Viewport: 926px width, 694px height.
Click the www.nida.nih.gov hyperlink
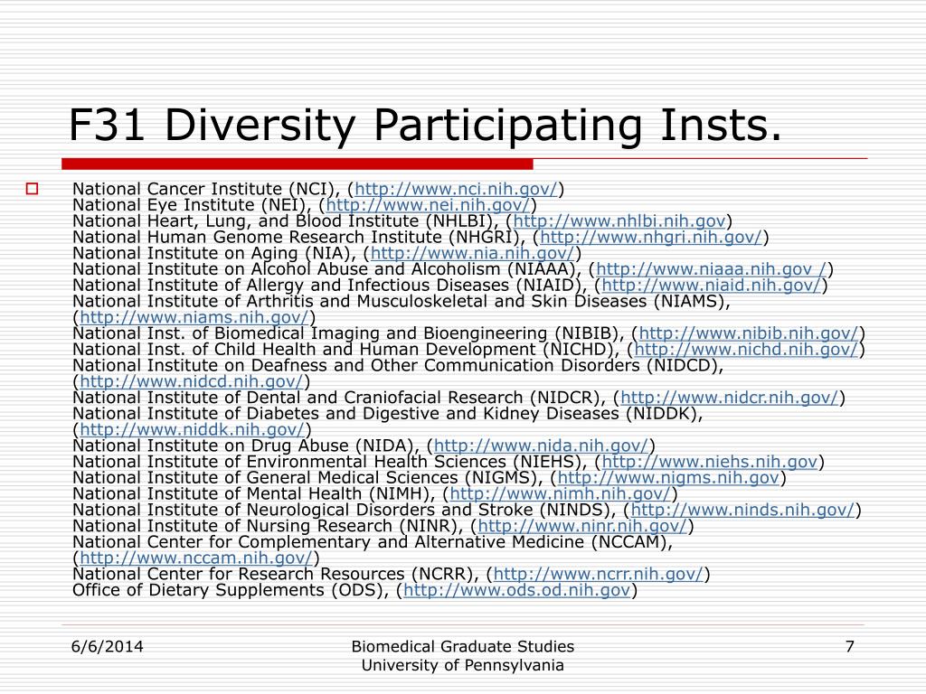[541, 445]
